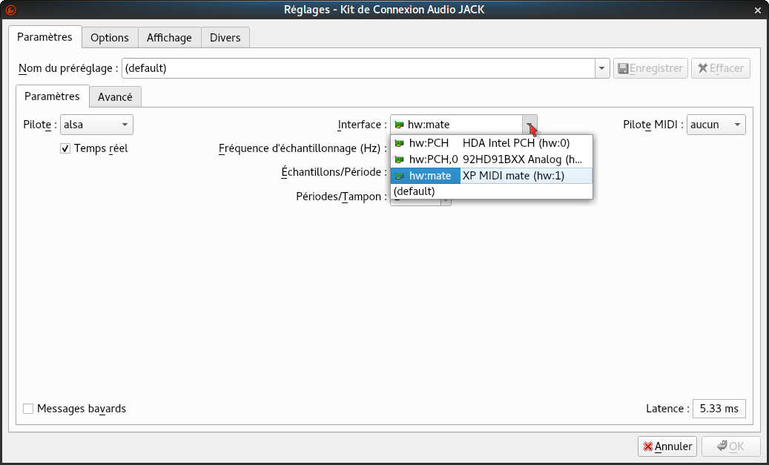Viewport: 769px width, 465px height.
Task: Open the Divers tab
Action: 225,38
